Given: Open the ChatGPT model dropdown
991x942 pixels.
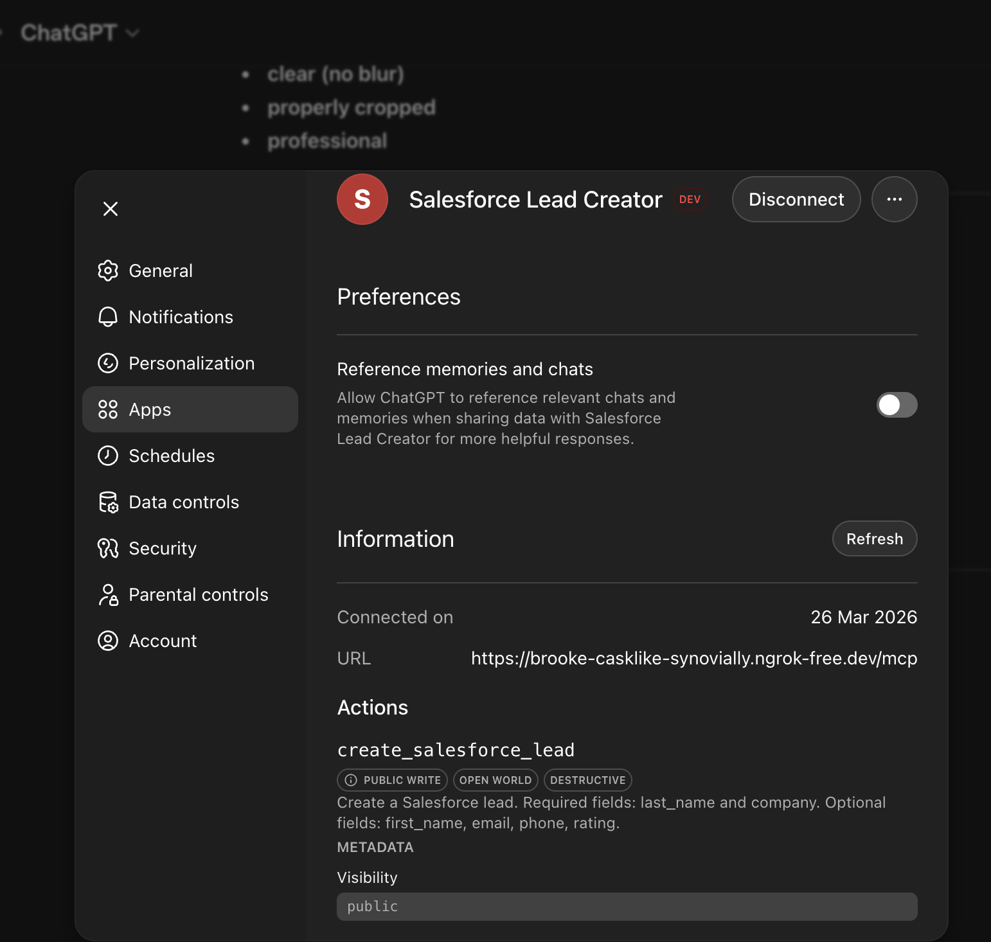Looking at the screenshot, I should click(x=78, y=32).
